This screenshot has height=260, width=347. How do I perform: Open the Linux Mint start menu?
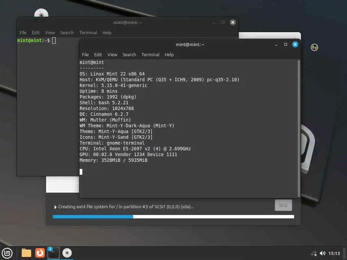coord(7,253)
